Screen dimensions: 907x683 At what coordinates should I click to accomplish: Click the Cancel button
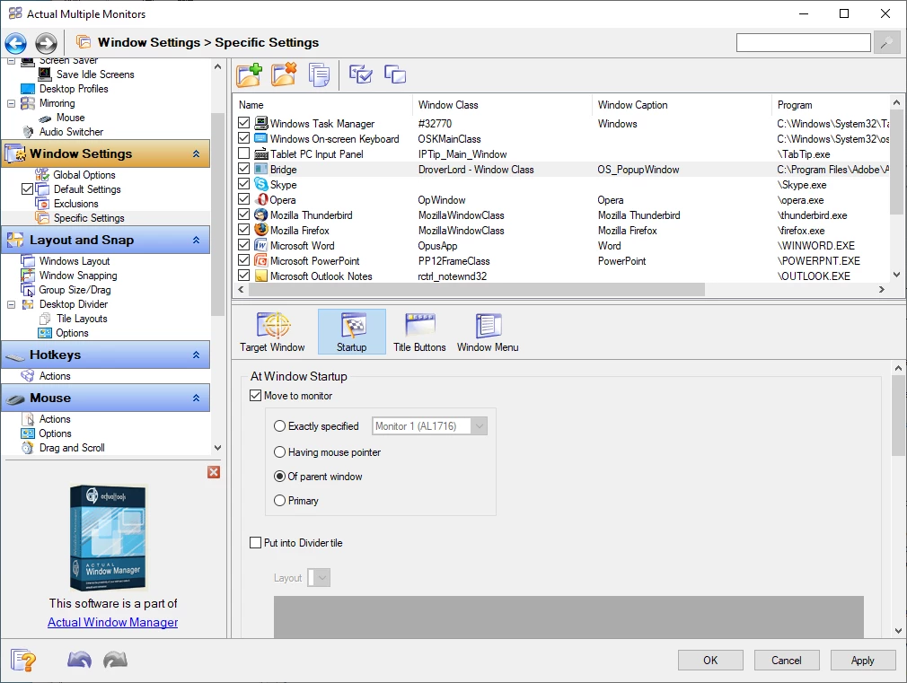[786, 660]
